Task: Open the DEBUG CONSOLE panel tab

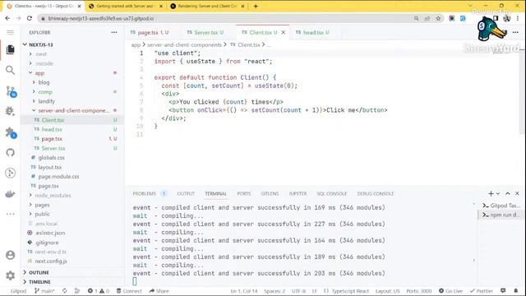Action: (x=376, y=194)
